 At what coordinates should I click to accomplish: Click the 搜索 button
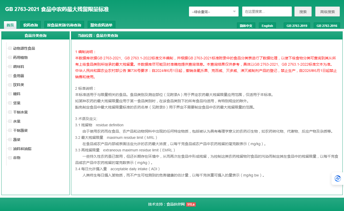[x=303, y=12]
